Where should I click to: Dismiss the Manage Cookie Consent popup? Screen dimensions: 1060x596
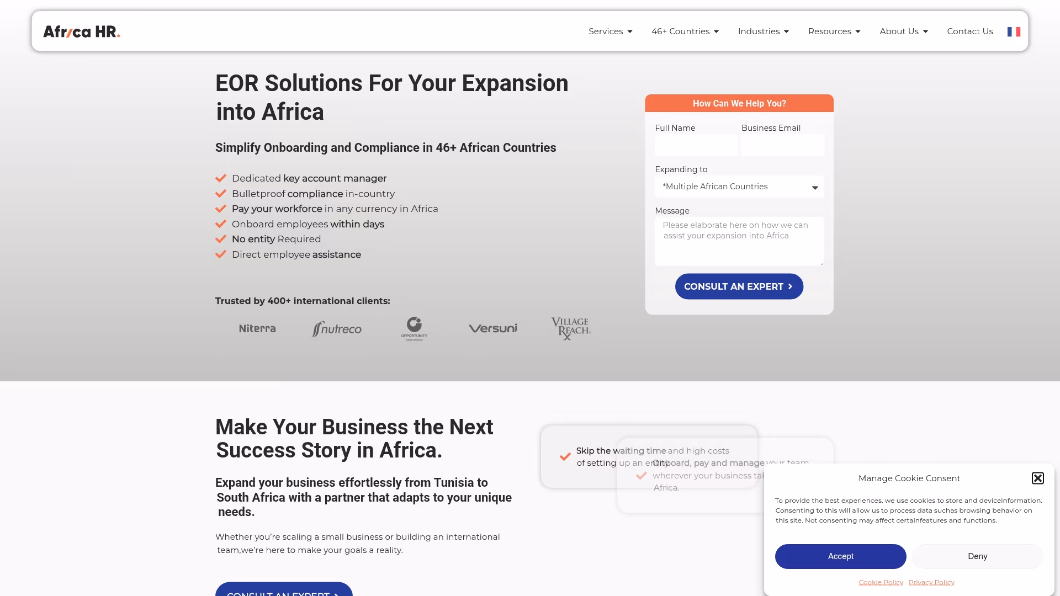coord(1038,478)
